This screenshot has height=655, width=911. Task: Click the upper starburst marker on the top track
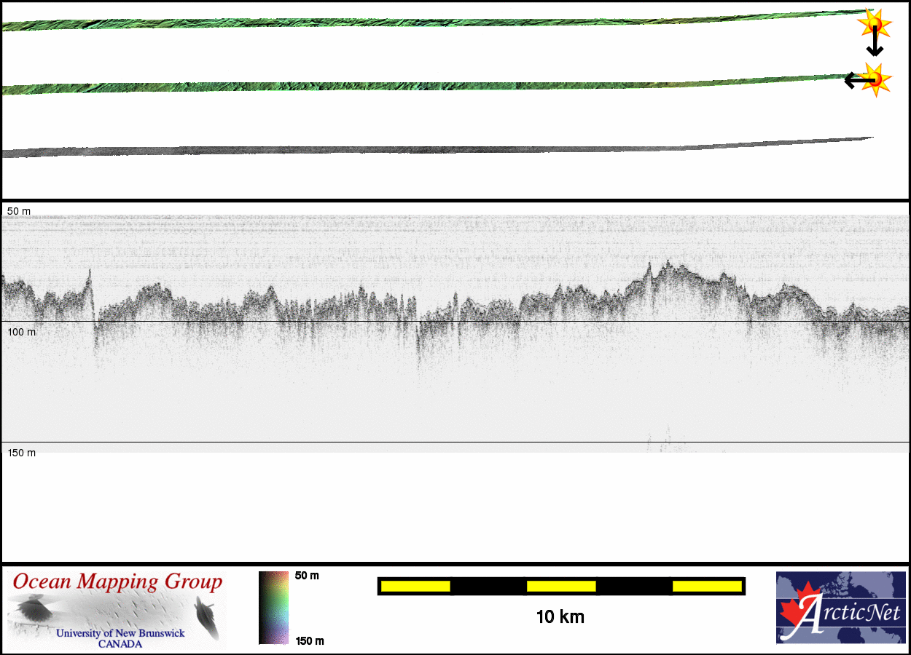point(874,25)
